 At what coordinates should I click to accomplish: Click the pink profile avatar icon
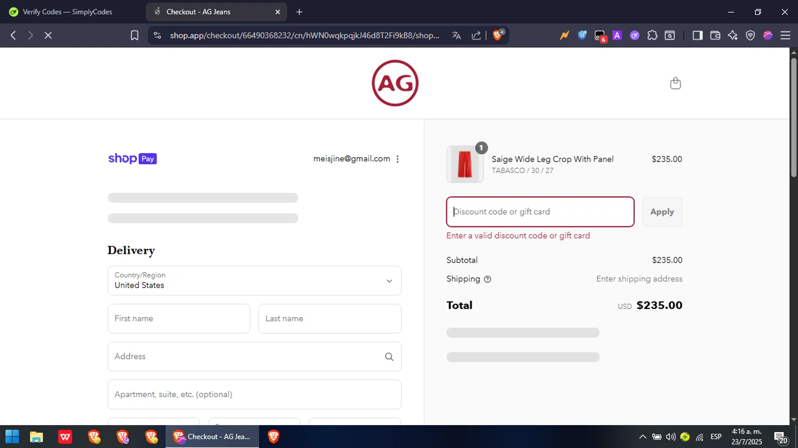[x=768, y=35]
